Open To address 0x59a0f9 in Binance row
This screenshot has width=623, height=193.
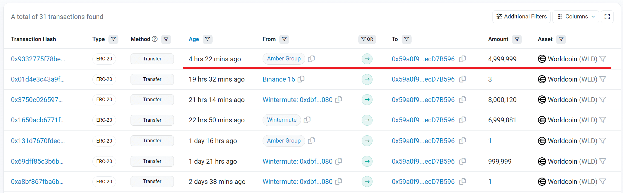coord(423,79)
